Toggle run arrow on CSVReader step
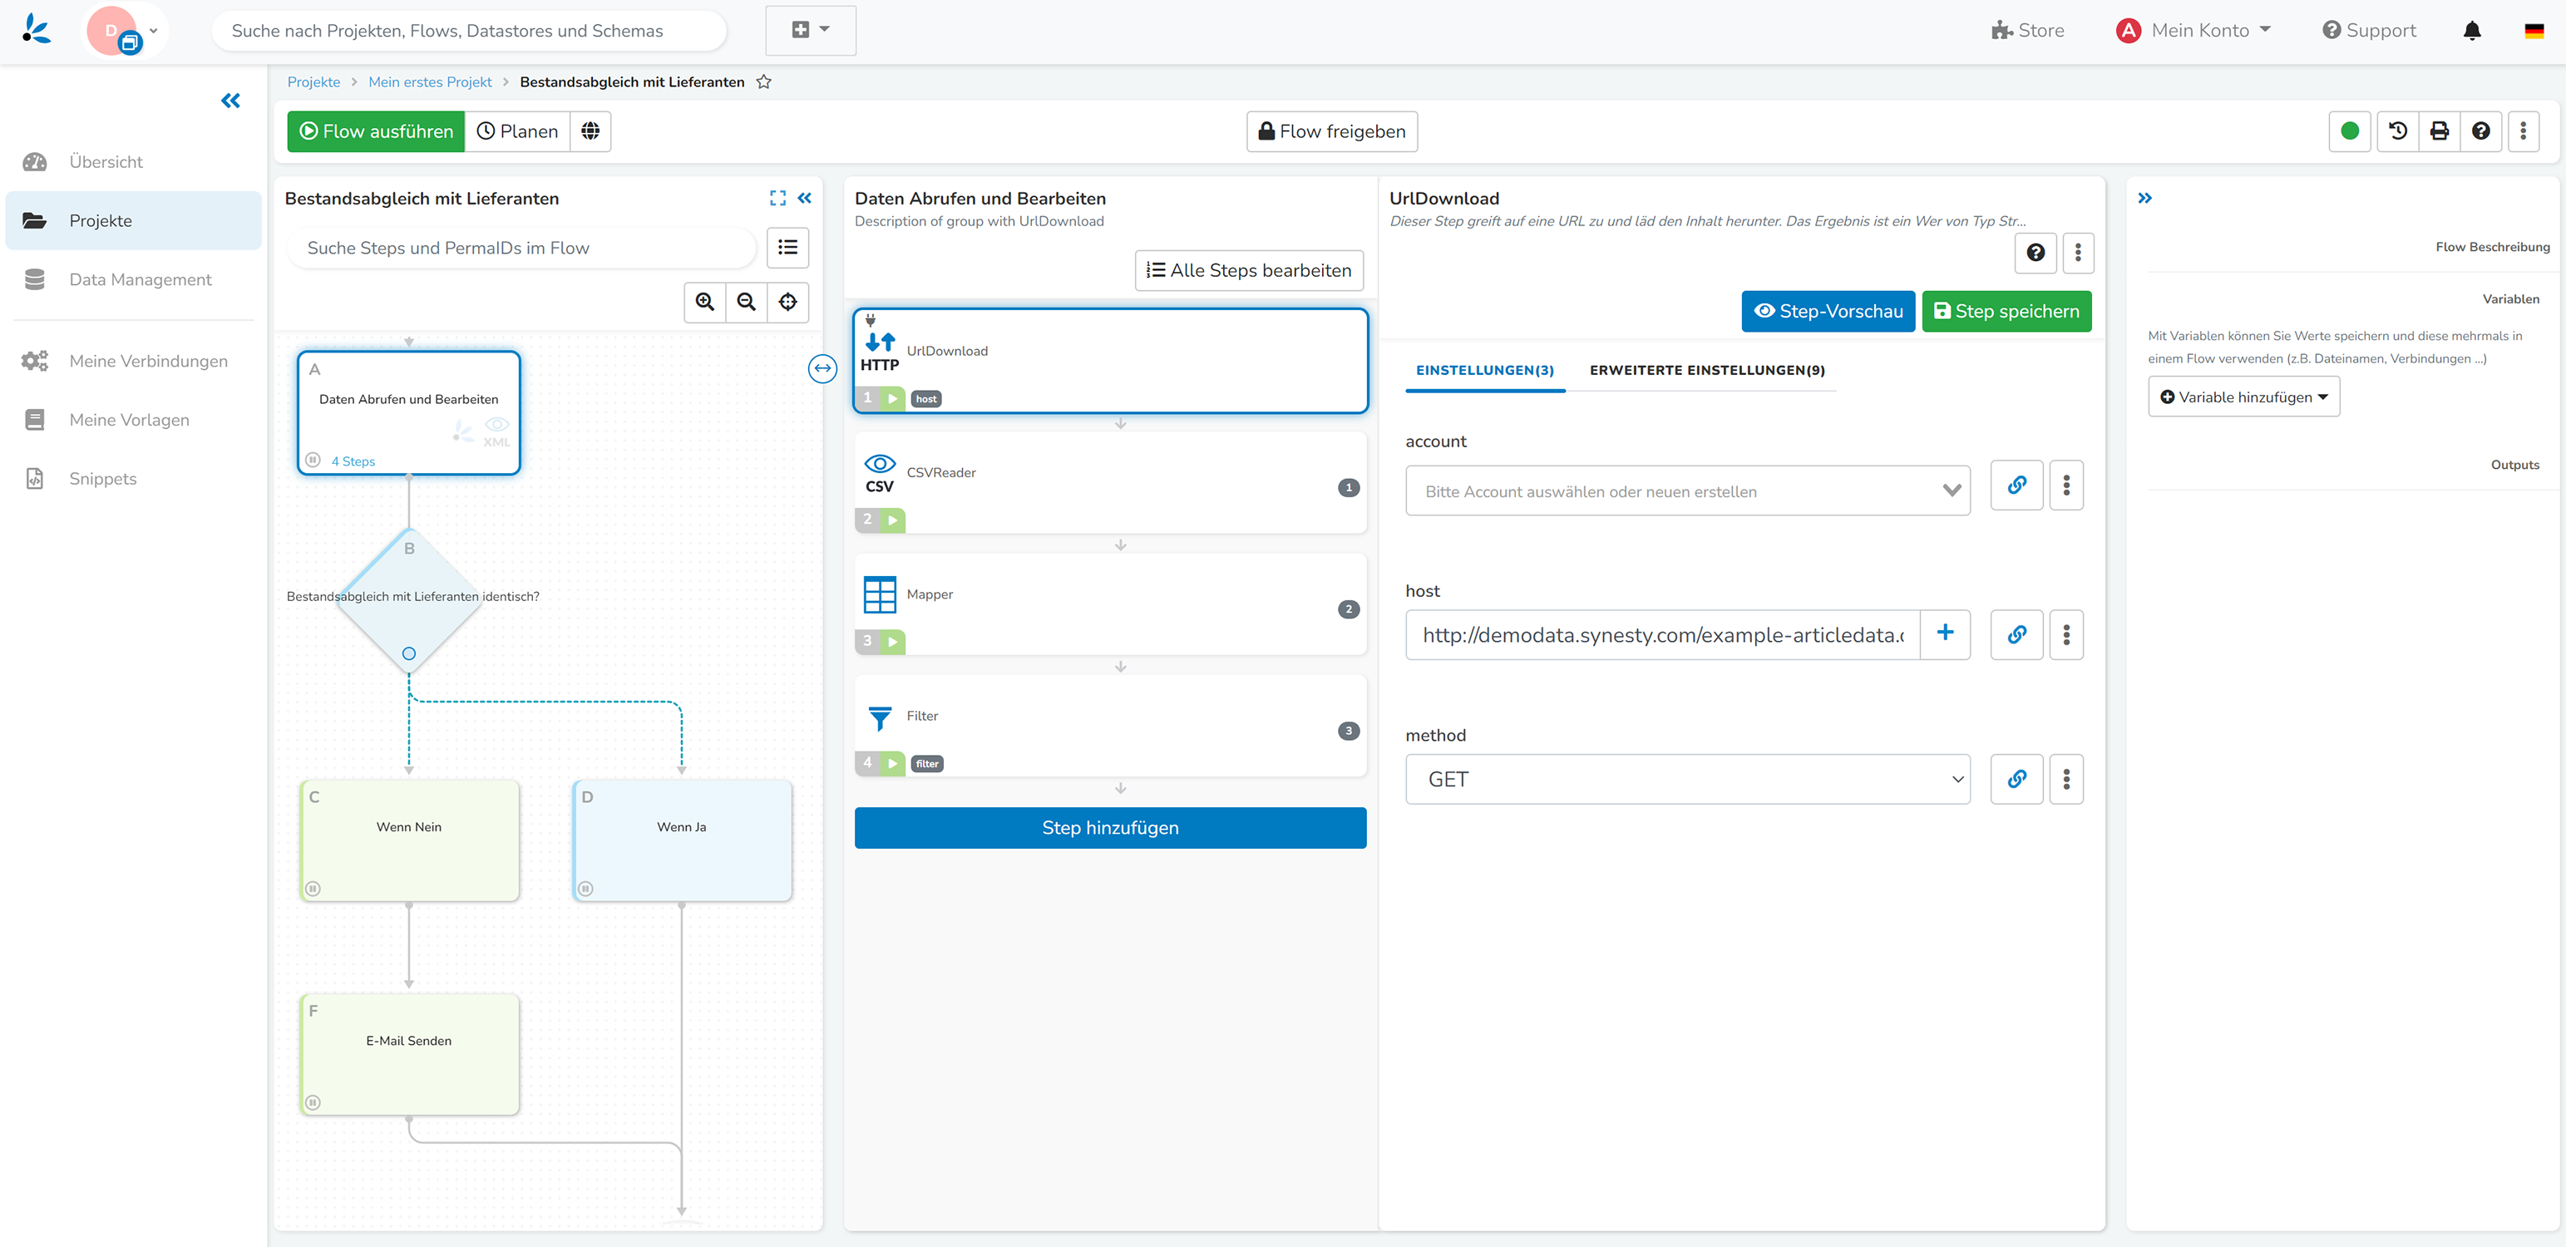 click(892, 520)
